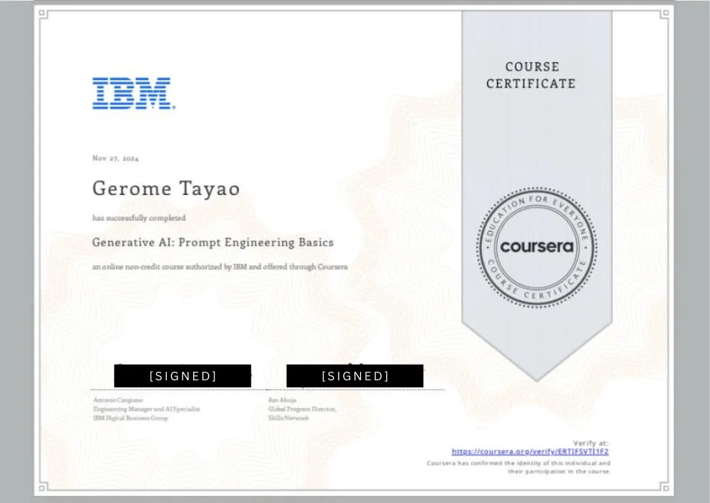Click the date 'Nov 27, 2024'
The image size is (710, 503).
116,158
